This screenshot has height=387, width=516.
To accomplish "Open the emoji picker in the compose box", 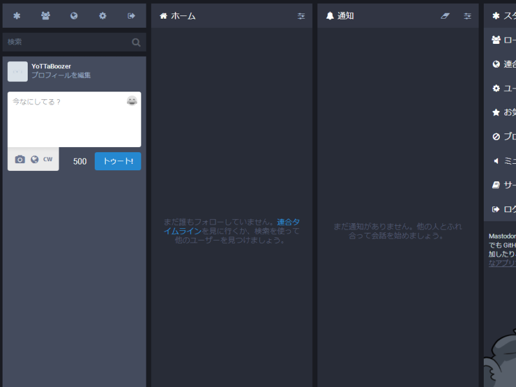I will (x=132, y=101).
